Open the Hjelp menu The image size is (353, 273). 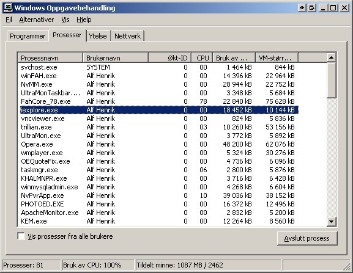pyautogui.click(x=84, y=20)
